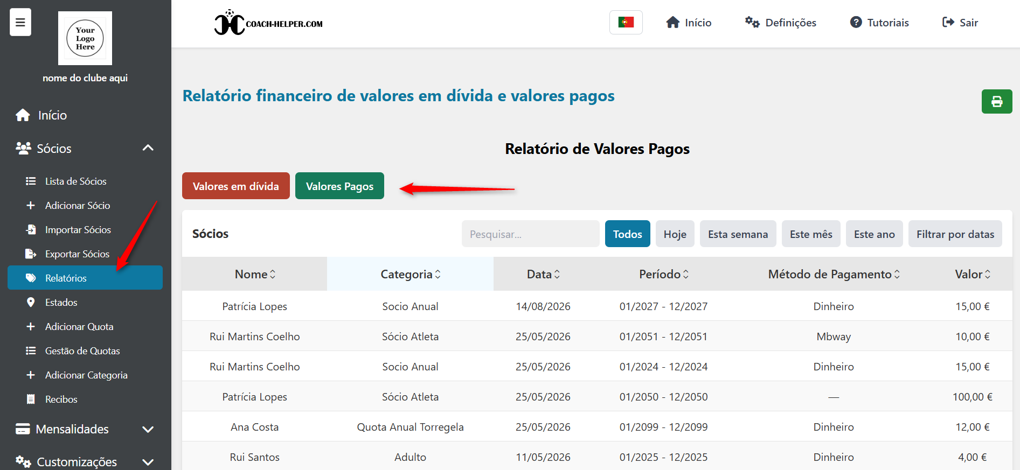Click the map pin icon beside Estados
Screen dimensions: 1020x470
pos(31,303)
